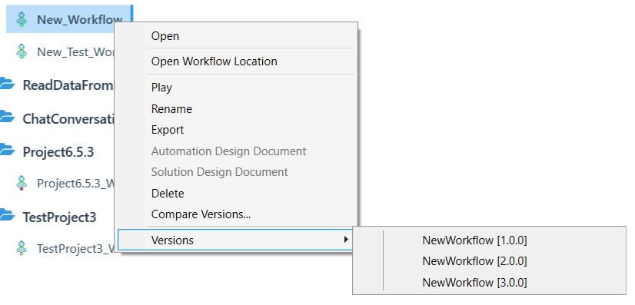Image resolution: width=635 pixels, height=305 pixels.
Task: Select the New_Workflow tree item
Action: 70,19
